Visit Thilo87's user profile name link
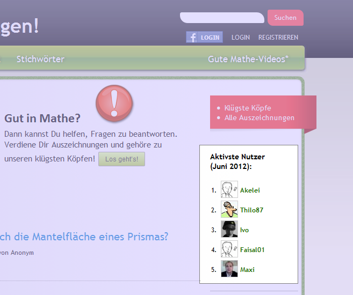The width and height of the screenshot is (353, 295). click(251, 210)
